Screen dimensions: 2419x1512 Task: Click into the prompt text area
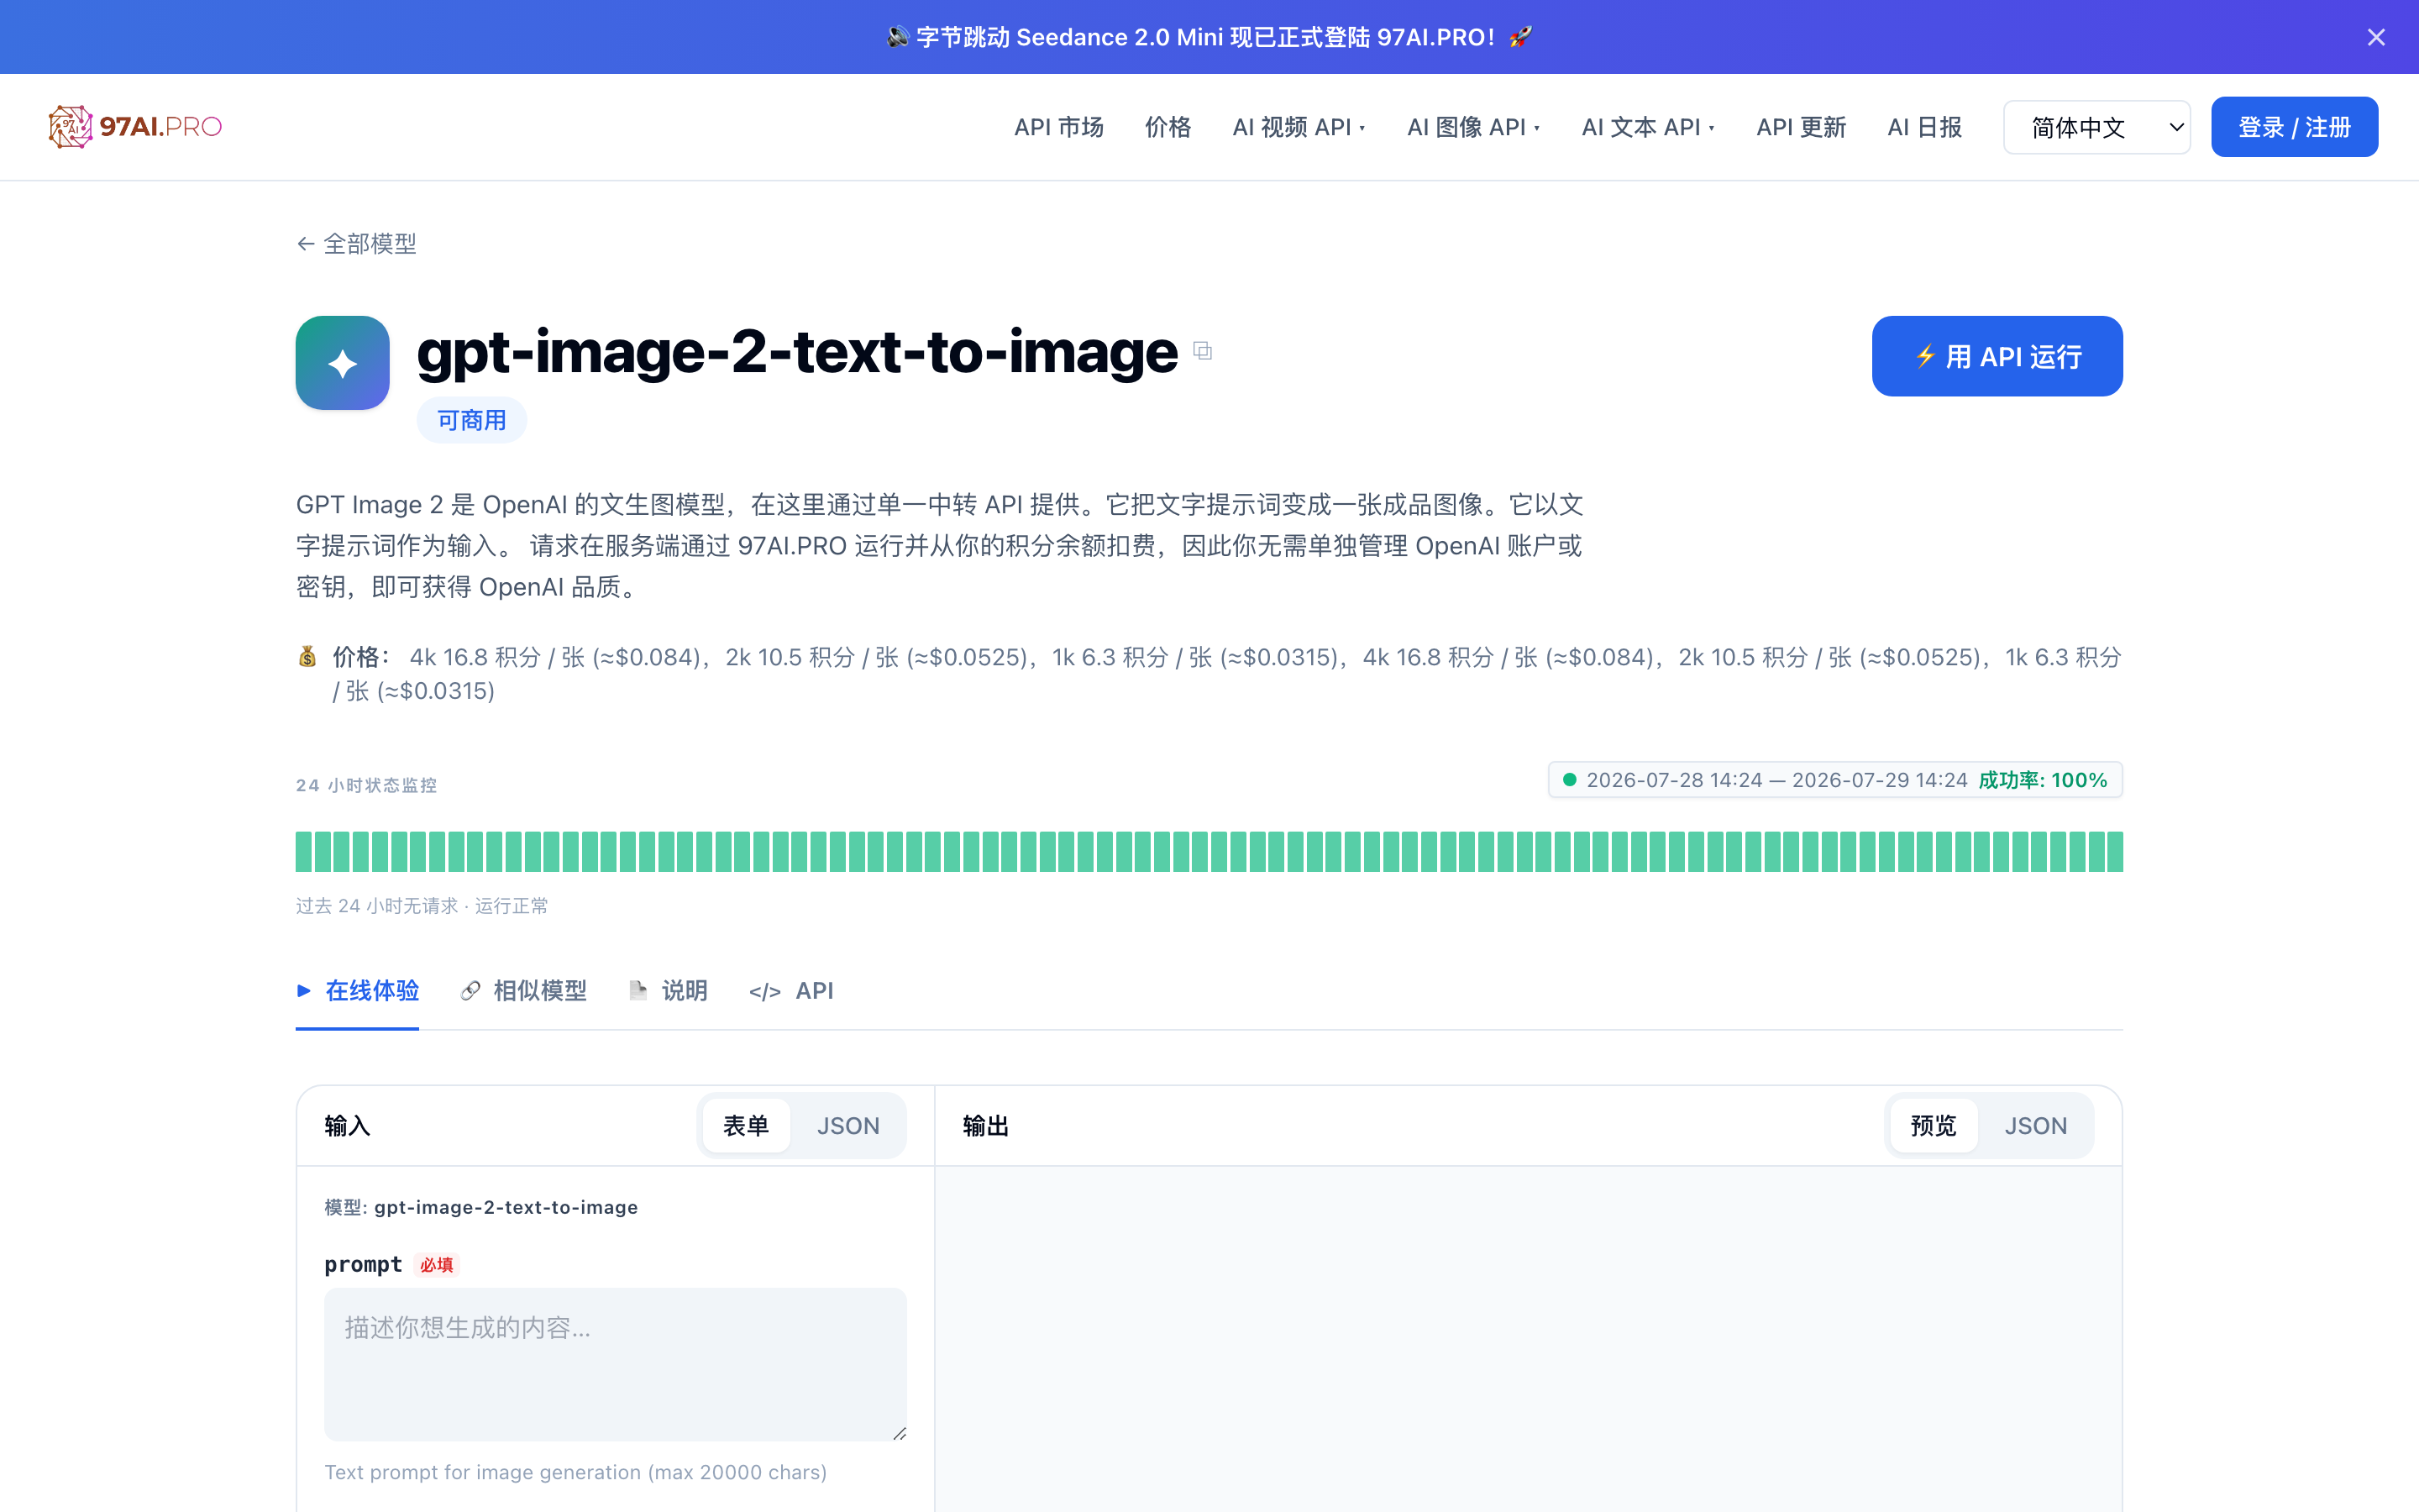pyautogui.click(x=616, y=1364)
